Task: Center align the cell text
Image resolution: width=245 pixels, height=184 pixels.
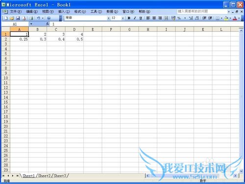Action: pos(154,18)
